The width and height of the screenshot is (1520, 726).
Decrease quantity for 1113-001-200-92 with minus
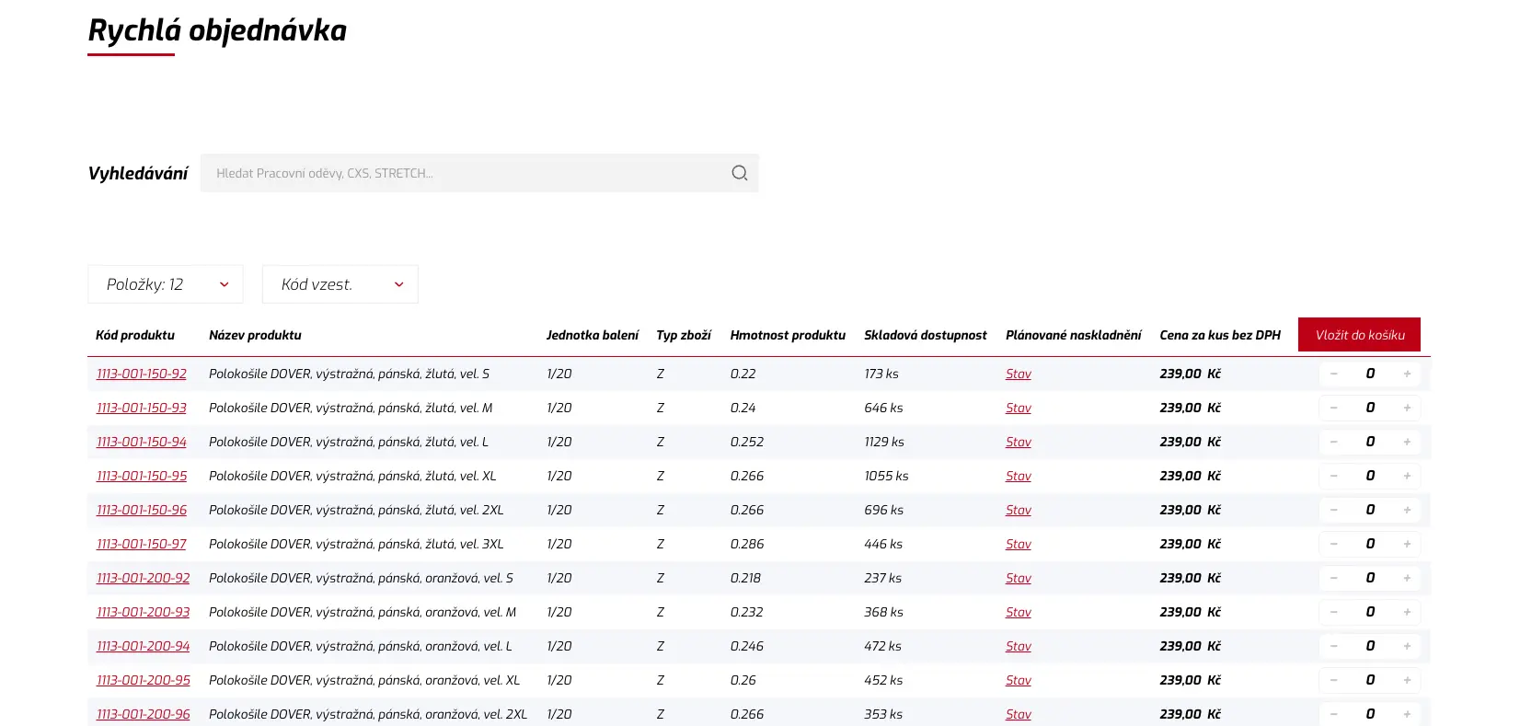1333,578
